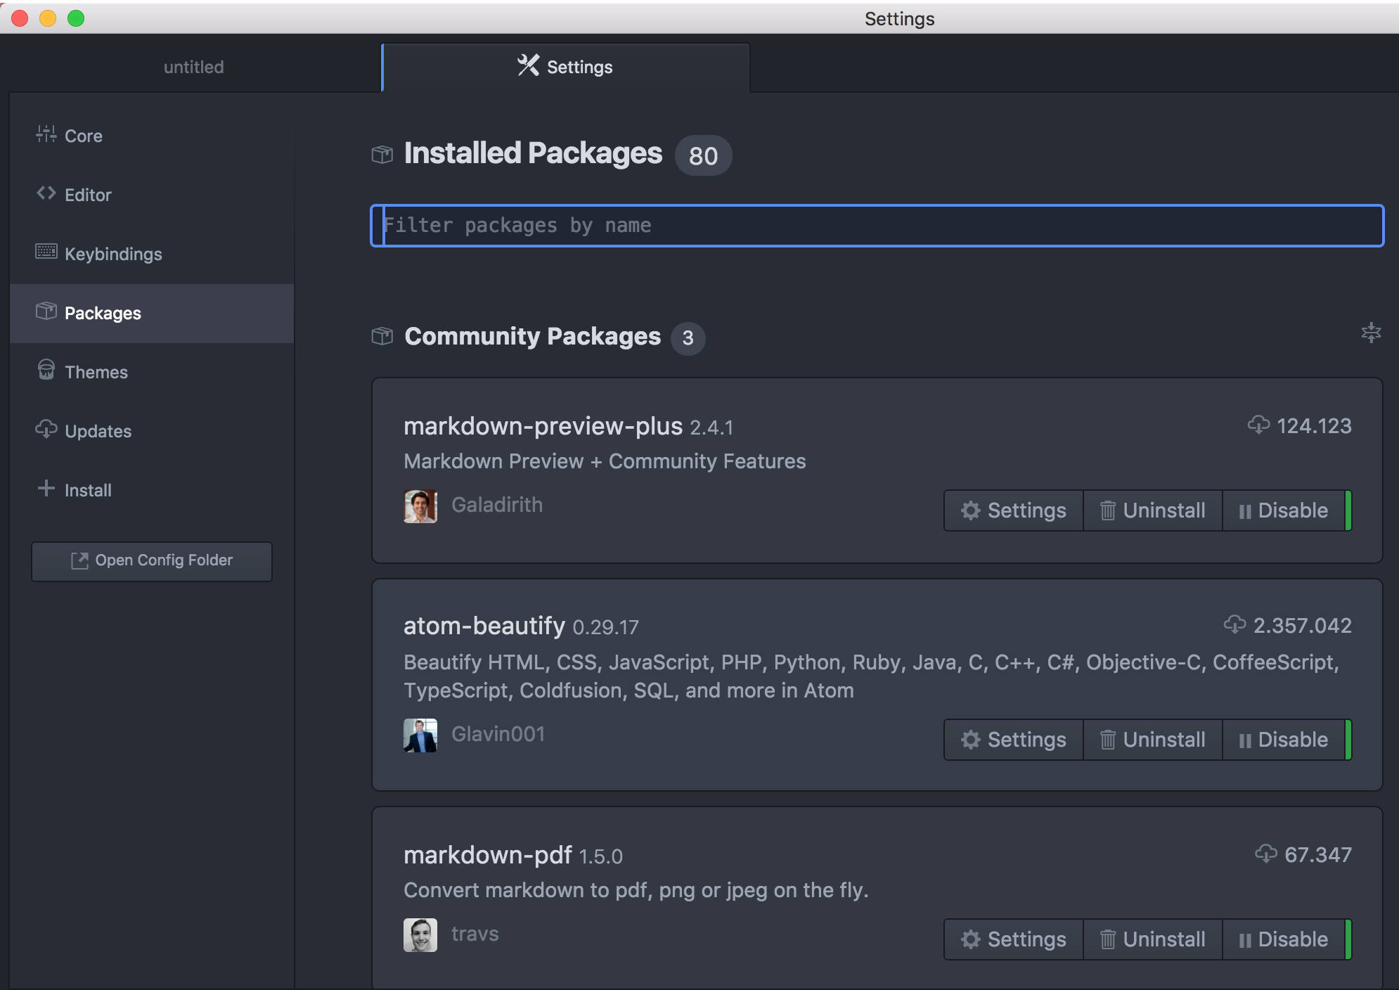The image size is (1399, 990).
Task: Open the Themes panel
Action: coord(152,372)
